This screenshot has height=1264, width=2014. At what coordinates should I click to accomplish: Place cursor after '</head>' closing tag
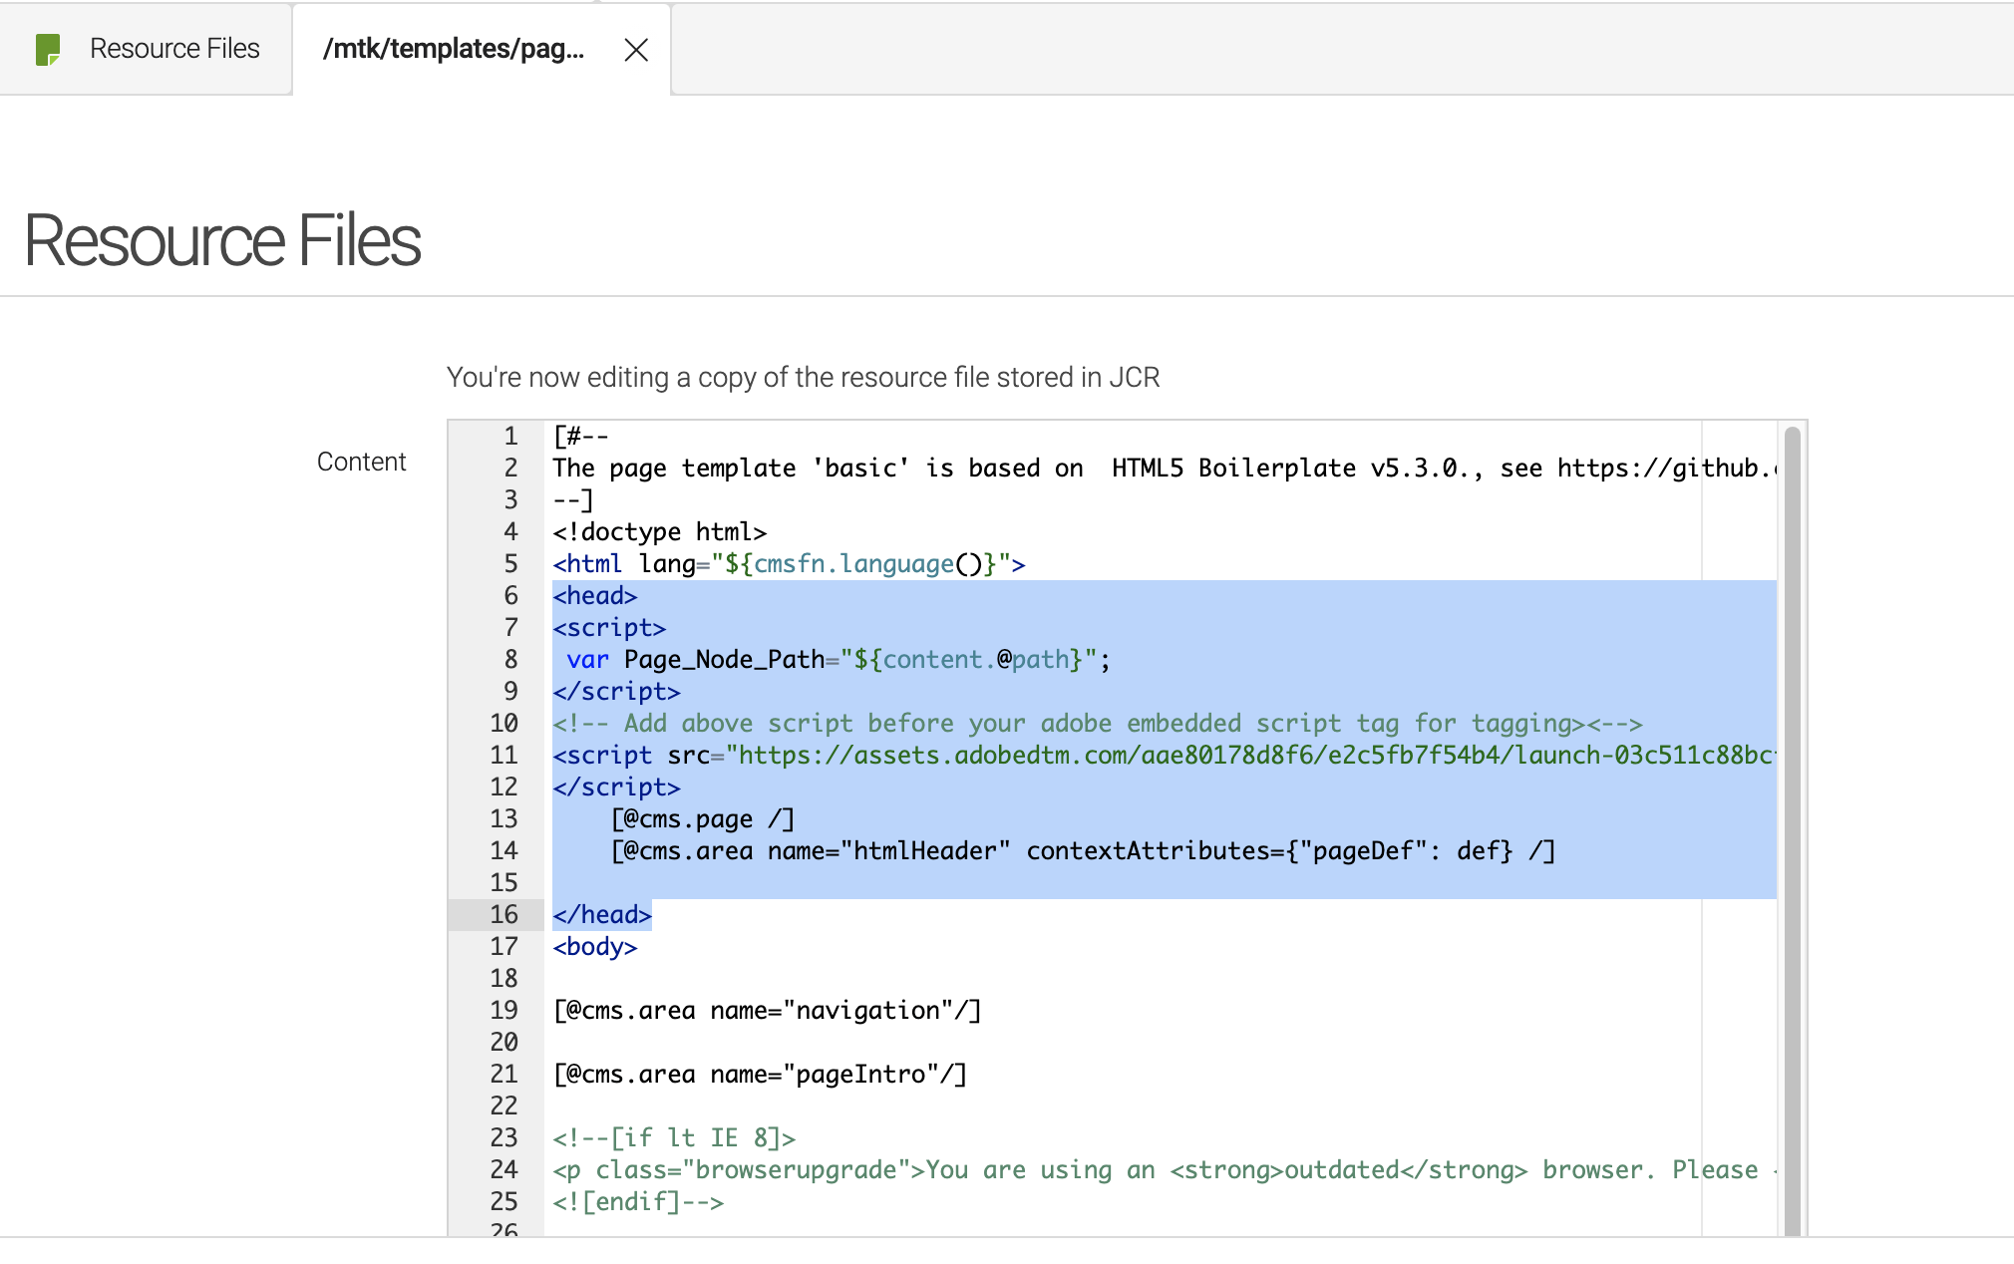pyautogui.click(x=652, y=914)
